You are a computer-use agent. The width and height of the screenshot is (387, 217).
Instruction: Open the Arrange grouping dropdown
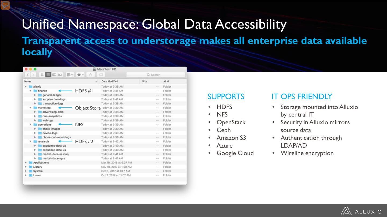pos(70,75)
